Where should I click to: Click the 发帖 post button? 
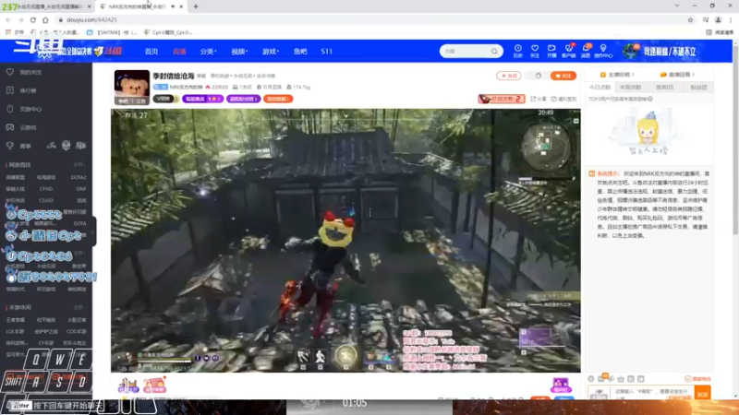coord(509,76)
